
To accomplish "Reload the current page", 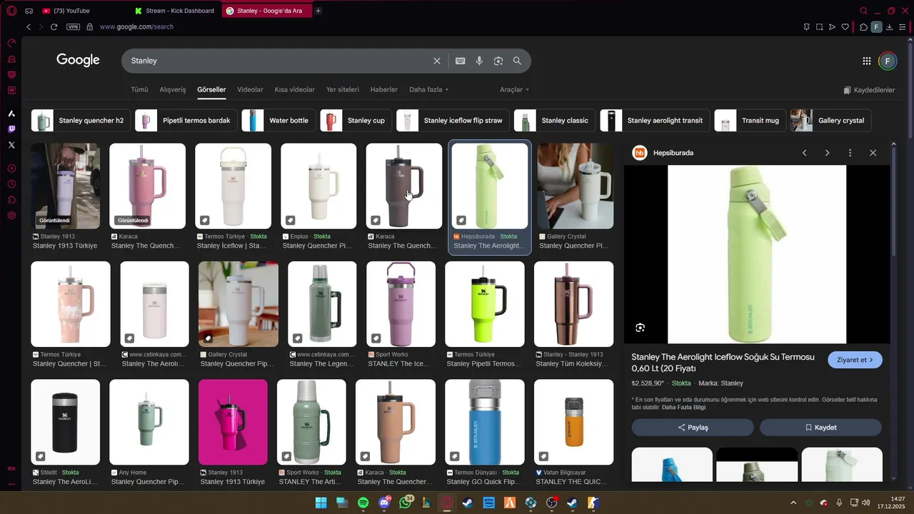I will (54, 26).
